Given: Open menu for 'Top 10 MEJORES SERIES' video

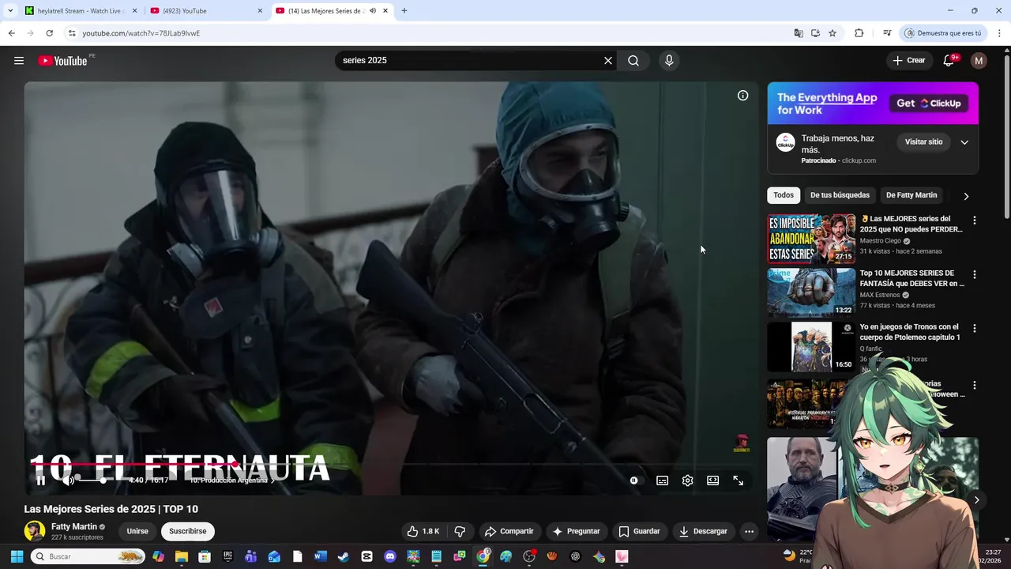Looking at the screenshot, I should pyautogui.click(x=974, y=274).
